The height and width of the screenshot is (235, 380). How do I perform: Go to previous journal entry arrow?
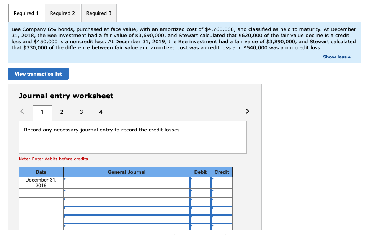(22, 111)
